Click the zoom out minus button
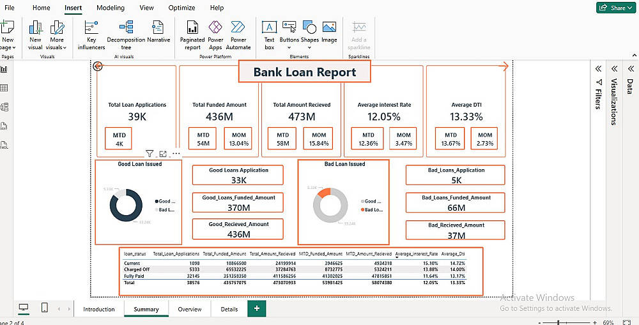This screenshot has height=325, width=639. click(x=539, y=322)
